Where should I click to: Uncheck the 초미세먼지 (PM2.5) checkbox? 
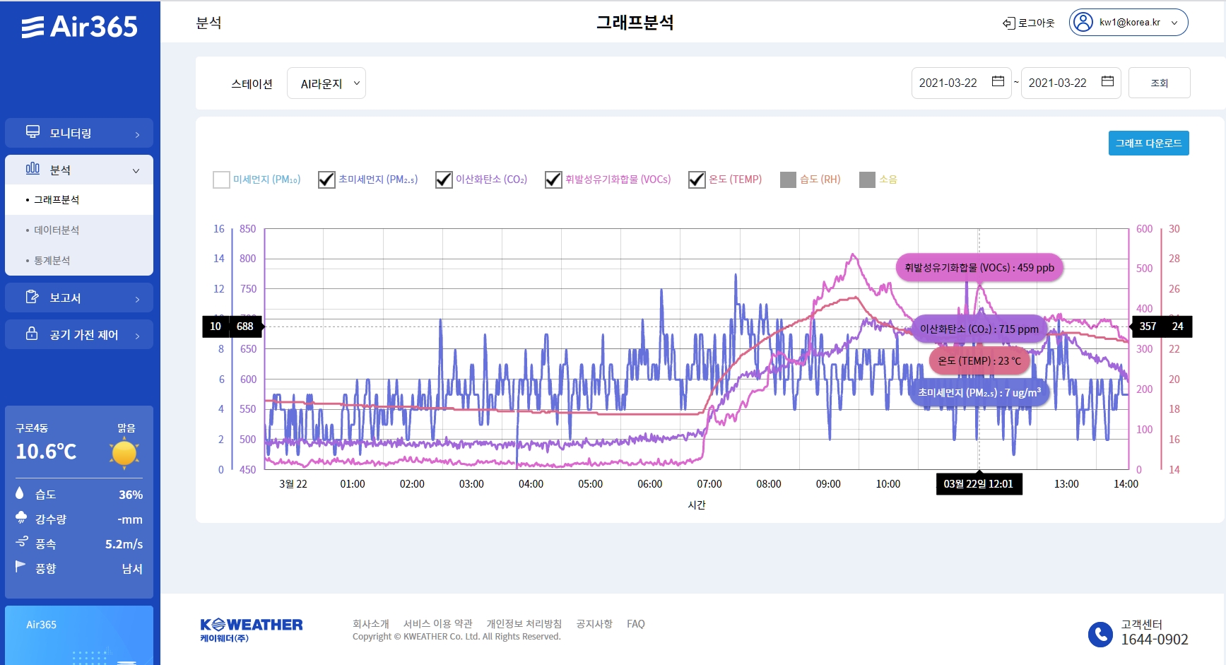pos(326,180)
